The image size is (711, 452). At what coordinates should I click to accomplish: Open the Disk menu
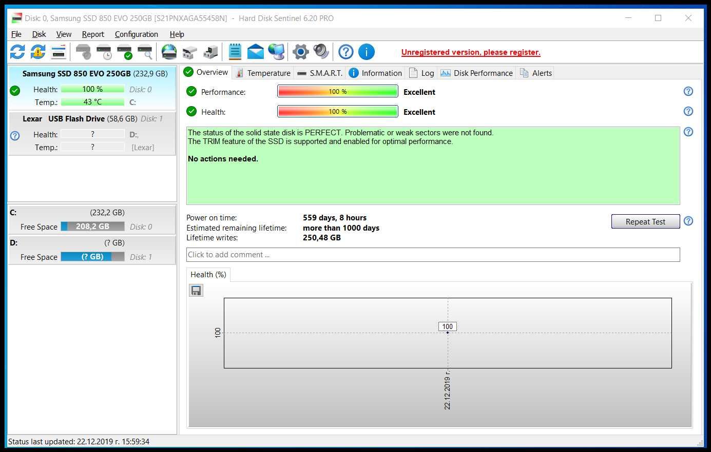(39, 34)
